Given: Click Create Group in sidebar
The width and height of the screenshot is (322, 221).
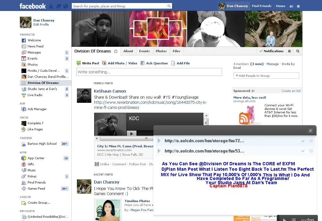Looking at the screenshot, I should (x=39, y=203).
